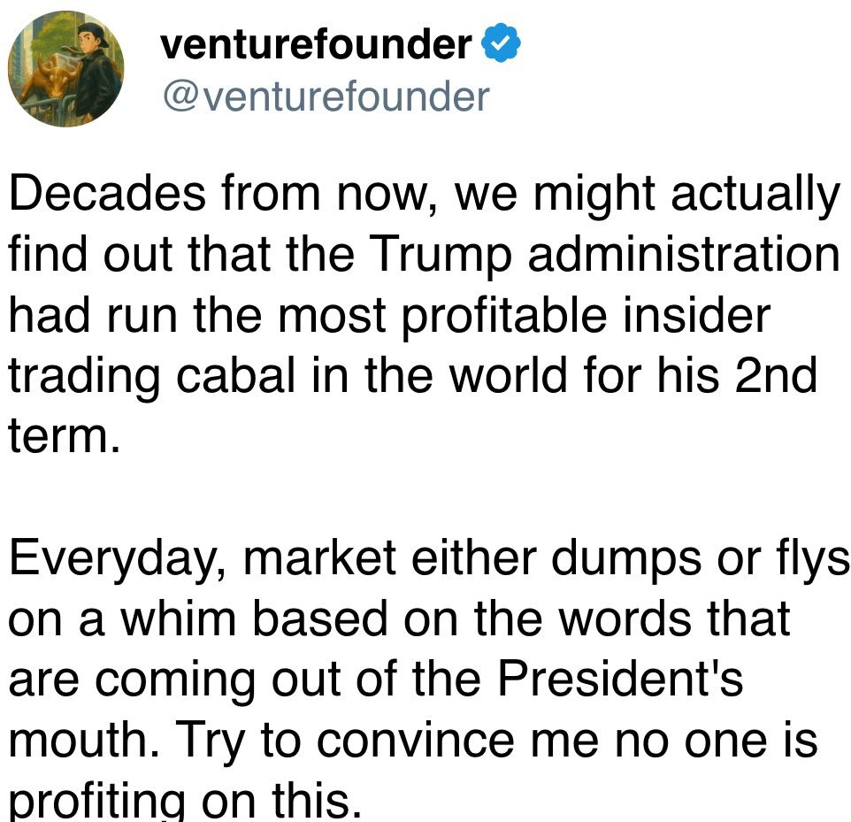
Task: Open the venturefounder profile avatar
Action: click(x=65, y=69)
